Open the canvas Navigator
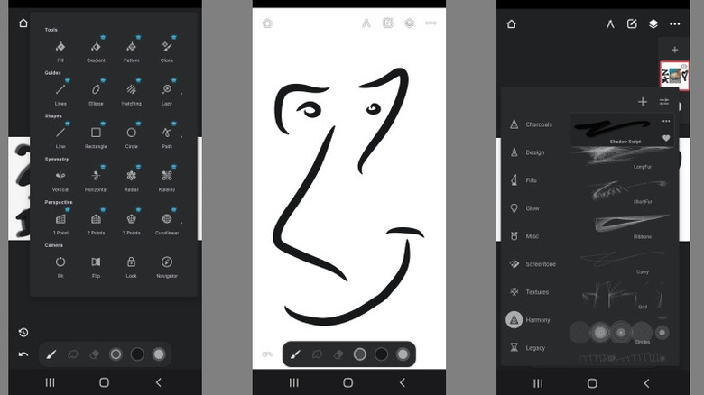The image size is (704, 395). click(x=167, y=262)
